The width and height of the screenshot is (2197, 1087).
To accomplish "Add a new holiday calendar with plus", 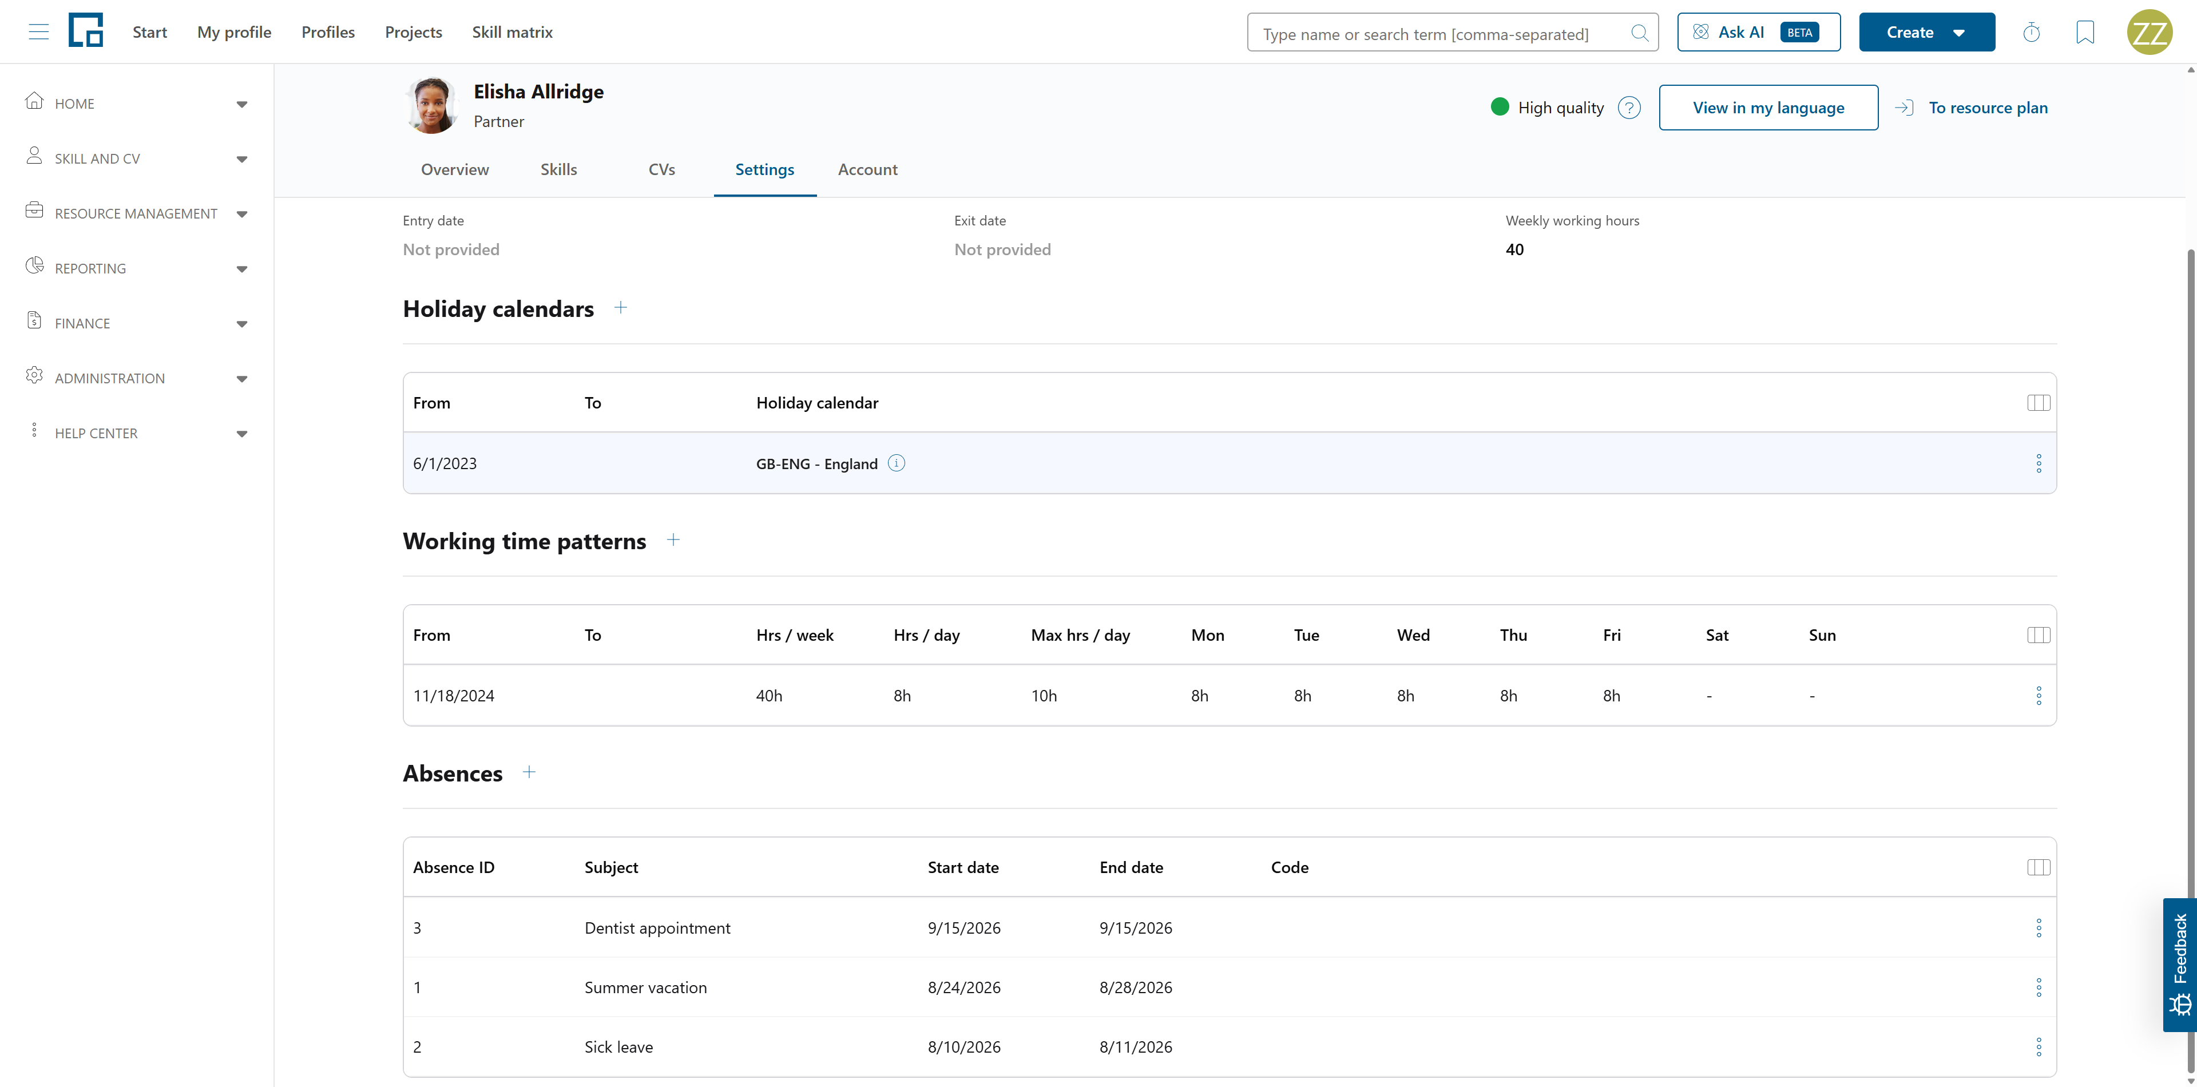I will pyautogui.click(x=621, y=308).
